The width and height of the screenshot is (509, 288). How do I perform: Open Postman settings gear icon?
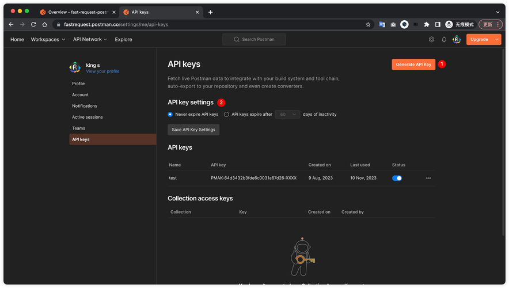pyautogui.click(x=431, y=40)
